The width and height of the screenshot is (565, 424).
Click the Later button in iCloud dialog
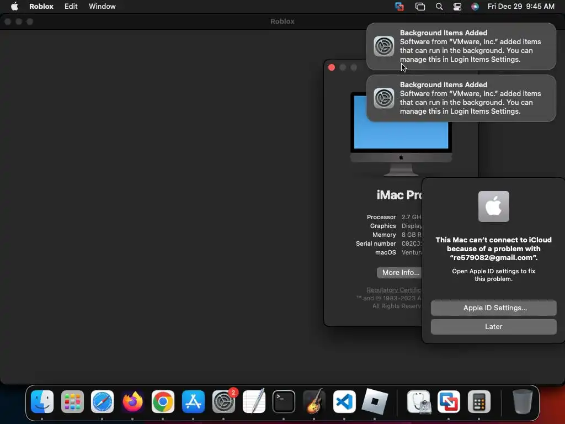pos(493,327)
